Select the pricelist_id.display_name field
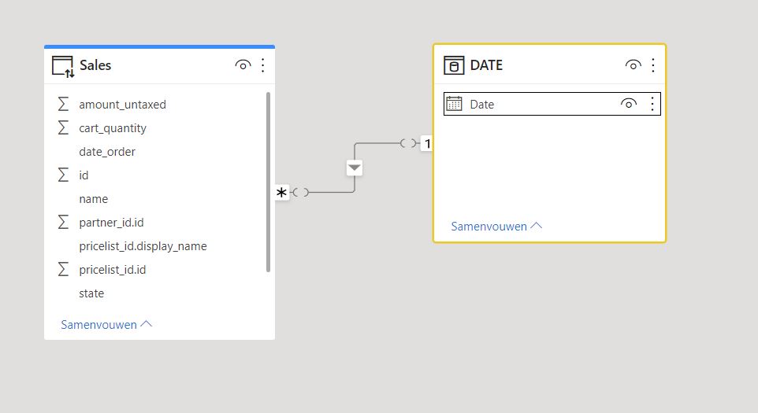 pos(143,246)
